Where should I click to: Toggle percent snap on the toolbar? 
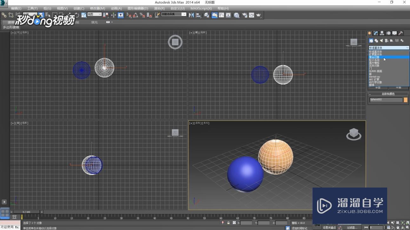142,15
